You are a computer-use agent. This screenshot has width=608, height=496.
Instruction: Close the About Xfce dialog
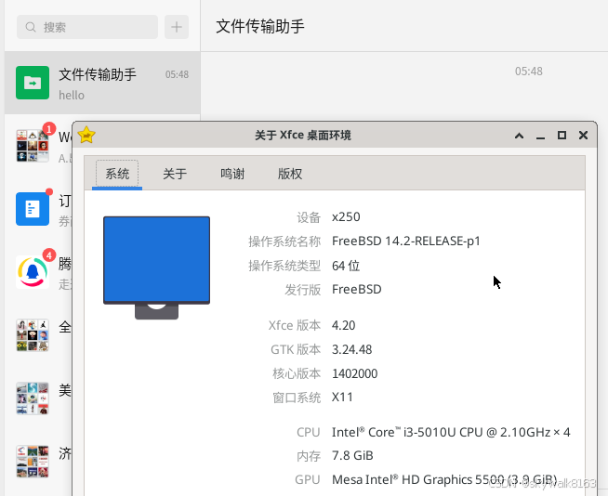pyautogui.click(x=583, y=135)
